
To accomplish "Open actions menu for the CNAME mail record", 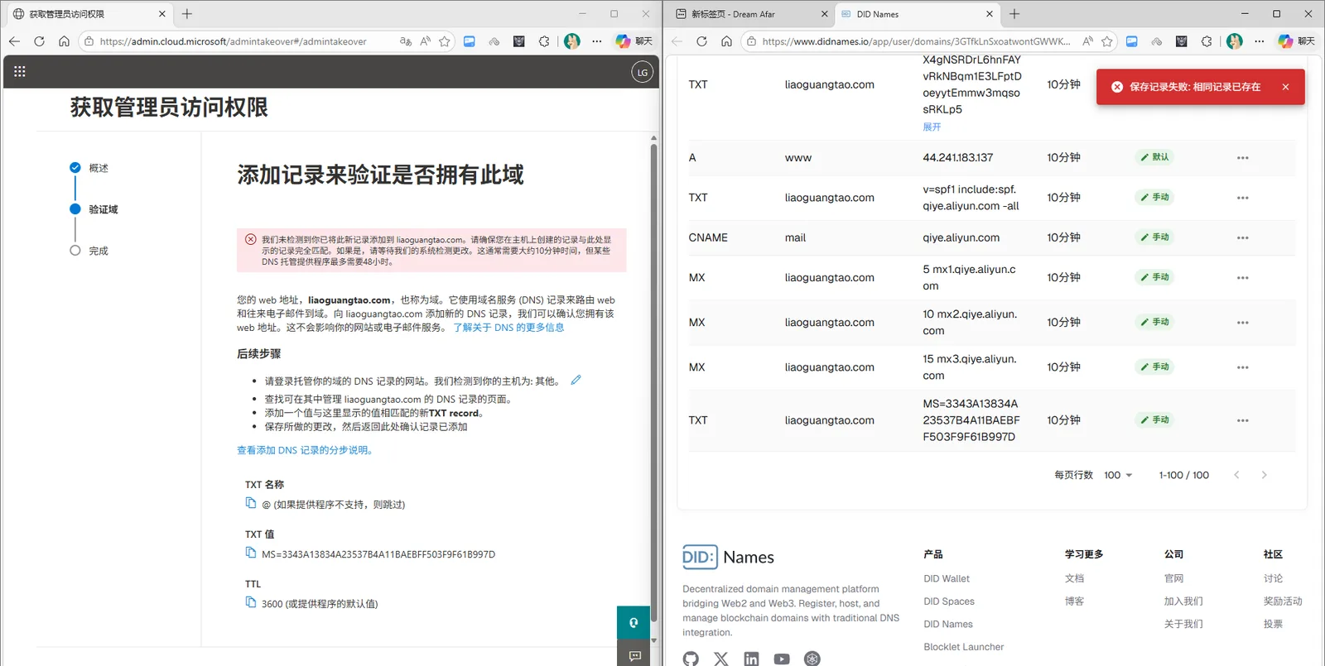I will point(1243,237).
